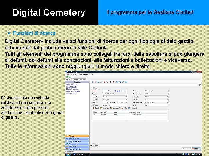The width and height of the screenshot is (209, 156).
Task: Go to next record arrow
Action: click(x=110, y=82)
